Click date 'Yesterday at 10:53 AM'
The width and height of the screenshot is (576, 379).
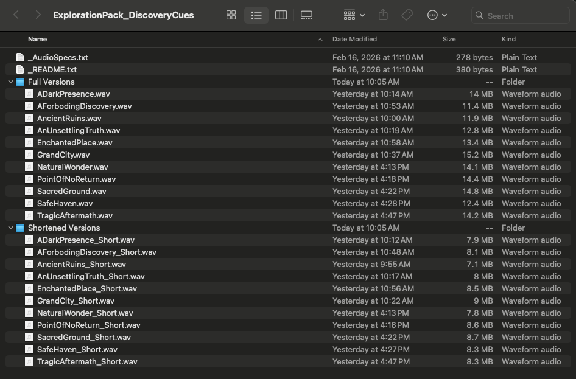click(x=373, y=106)
